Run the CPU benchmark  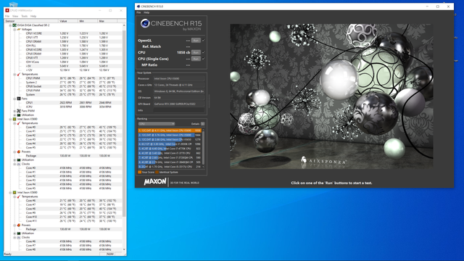[x=196, y=52]
